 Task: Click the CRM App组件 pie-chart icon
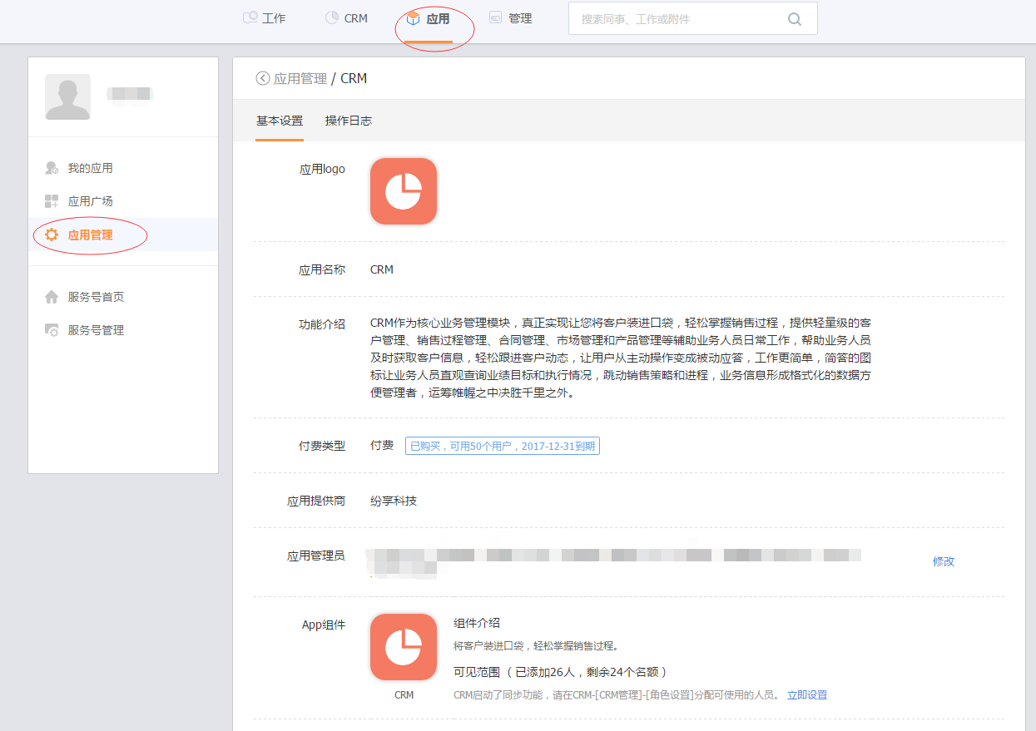coord(403,647)
